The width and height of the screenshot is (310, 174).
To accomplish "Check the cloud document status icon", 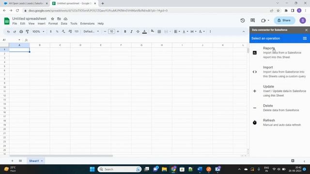I will 65,19.
